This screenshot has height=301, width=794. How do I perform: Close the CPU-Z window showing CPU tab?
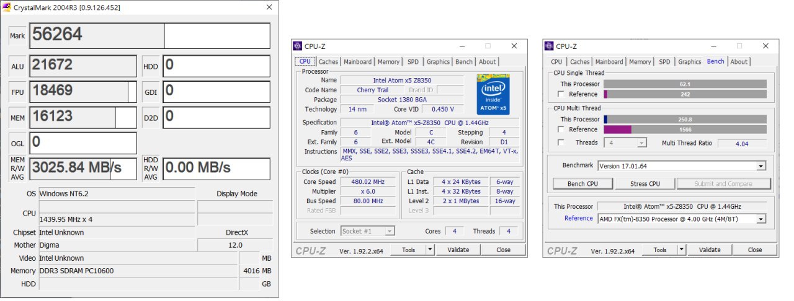[514, 46]
